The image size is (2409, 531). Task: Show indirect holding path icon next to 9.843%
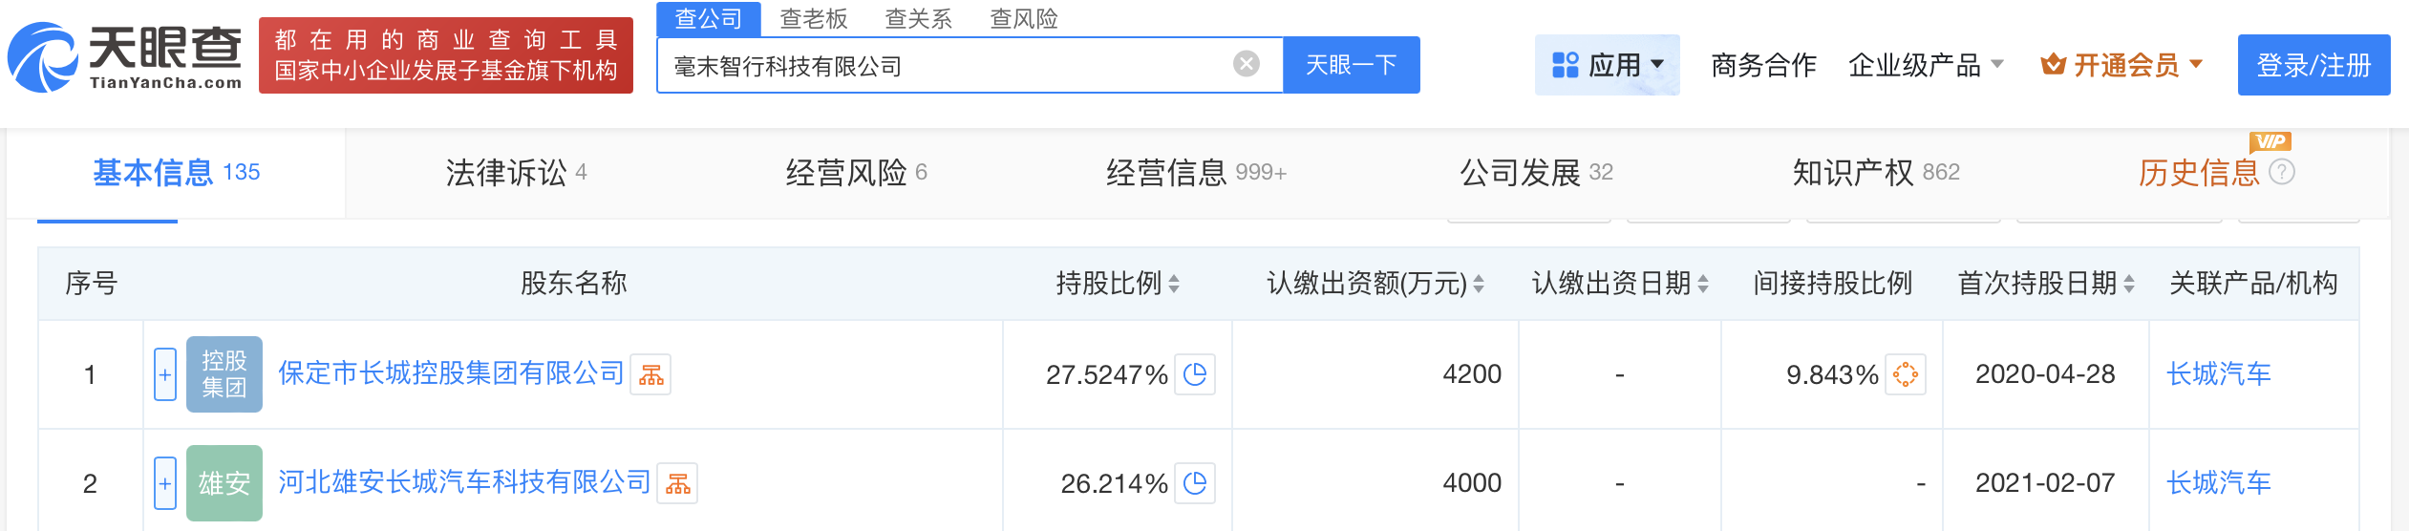point(1905,374)
